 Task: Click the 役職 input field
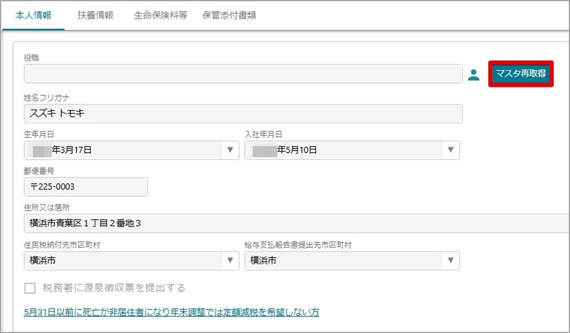click(x=243, y=74)
